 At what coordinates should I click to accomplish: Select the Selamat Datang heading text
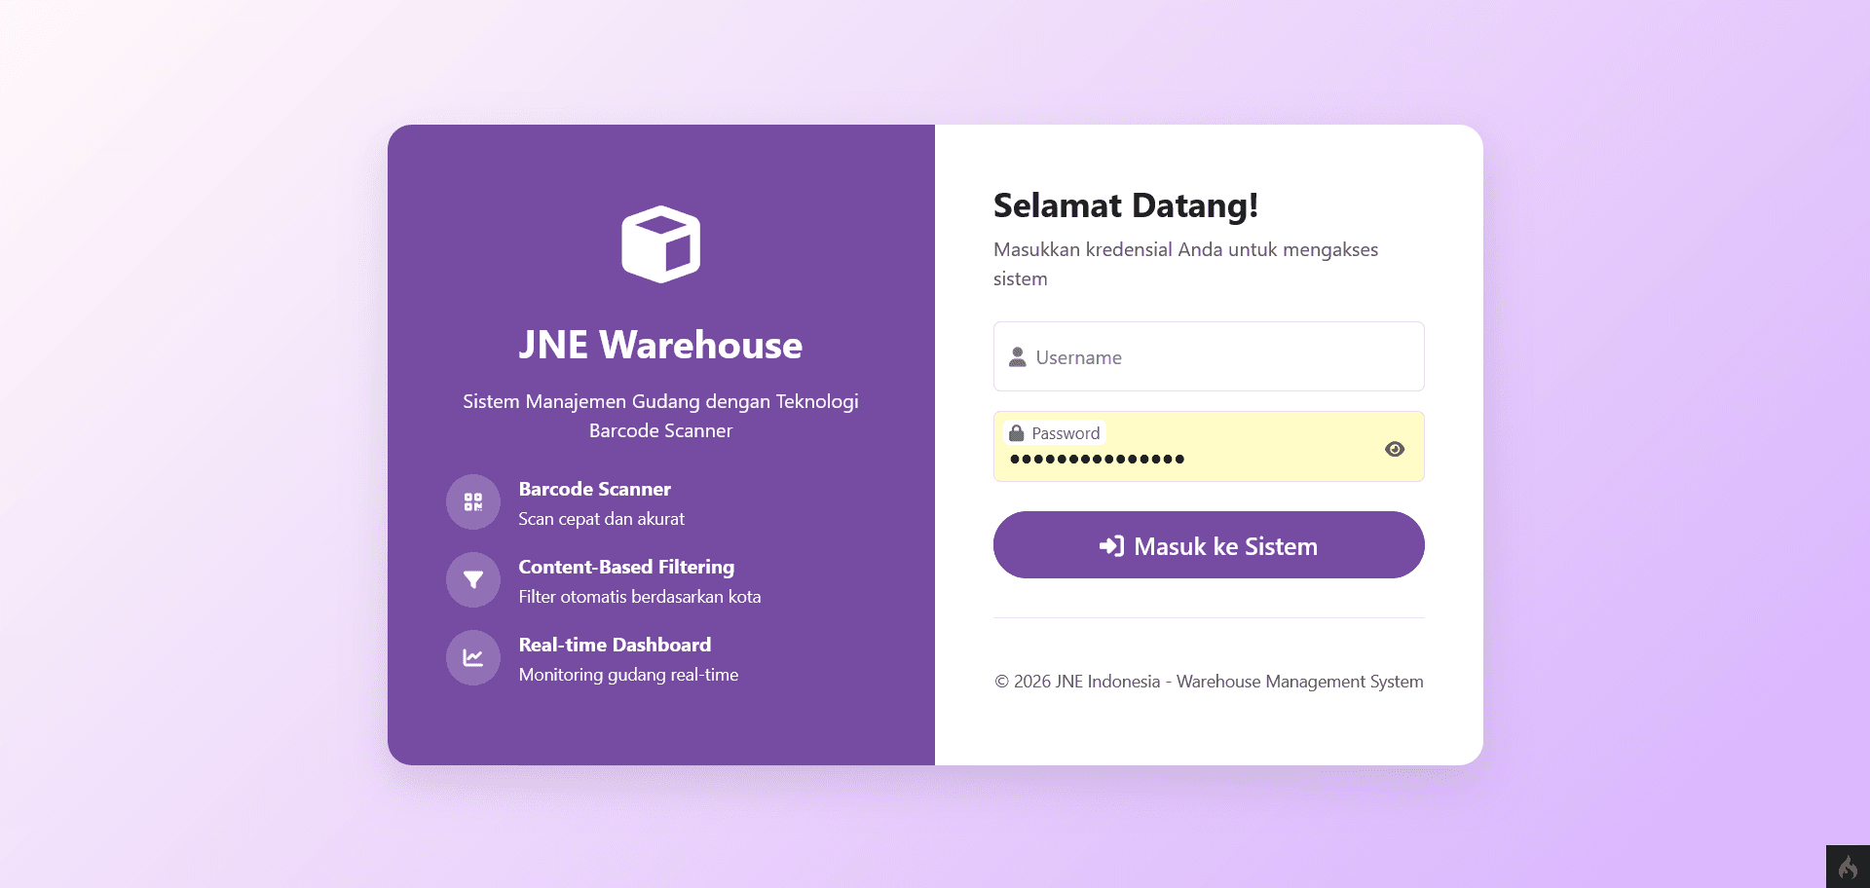click(1126, 205)
